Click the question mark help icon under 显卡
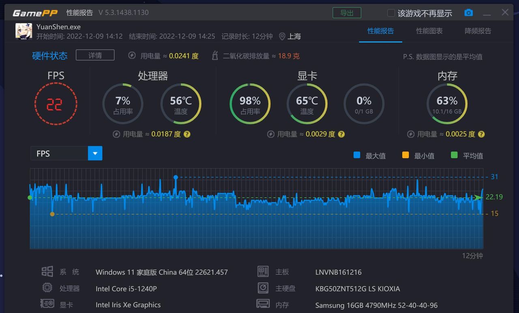 [x=341, y=134]
